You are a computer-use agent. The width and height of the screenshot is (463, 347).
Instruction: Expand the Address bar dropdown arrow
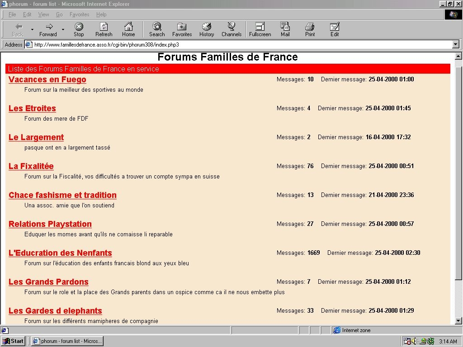[x=455, y=45]
